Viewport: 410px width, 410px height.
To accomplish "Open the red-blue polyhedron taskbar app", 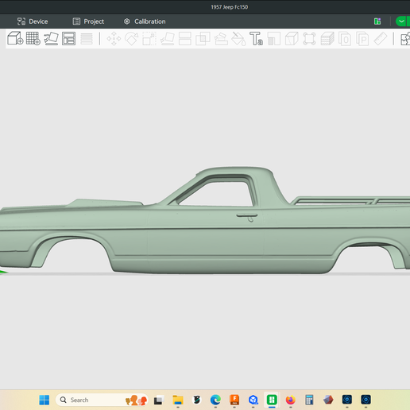I will (x=328, y=400).
